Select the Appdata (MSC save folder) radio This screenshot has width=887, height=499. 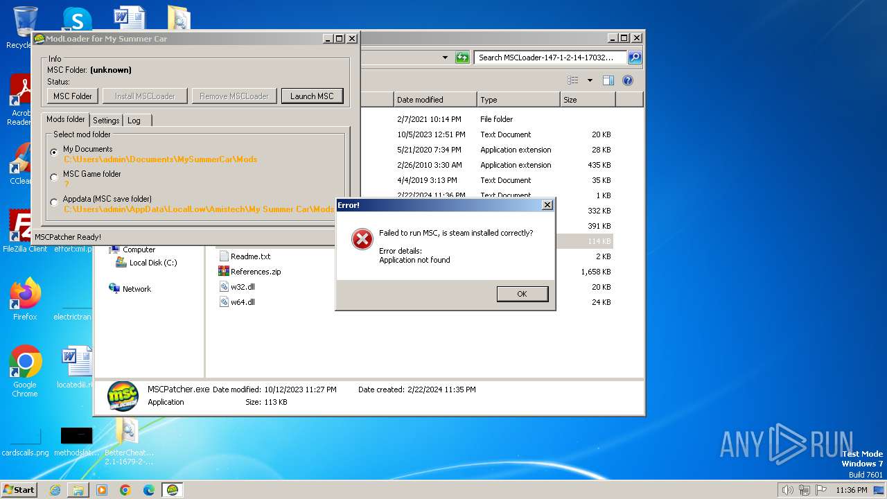(55, 202)
